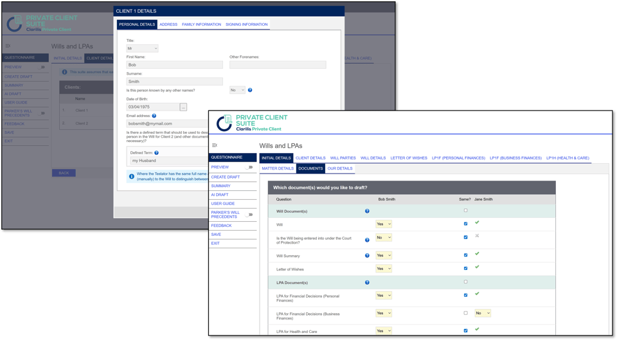Switch to the WILL DETAILS tab
Viewport: 617px width, 340px height.
[373, 158]
